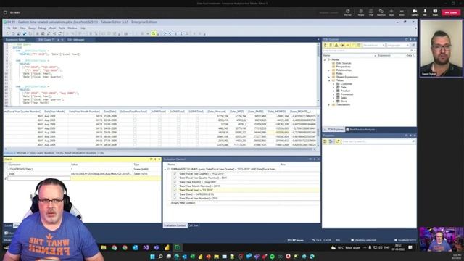Open the Teams Chat icon
The height and width of the screenshot is (261, 464).
[370, 12]
